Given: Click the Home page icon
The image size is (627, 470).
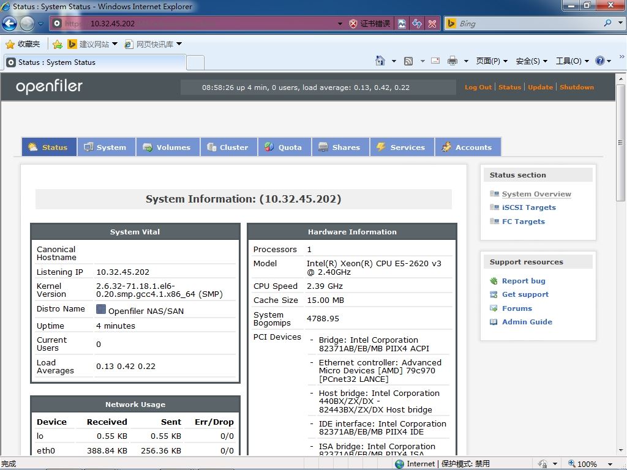Looking at the screenshot, I should [x=380, y=61].
